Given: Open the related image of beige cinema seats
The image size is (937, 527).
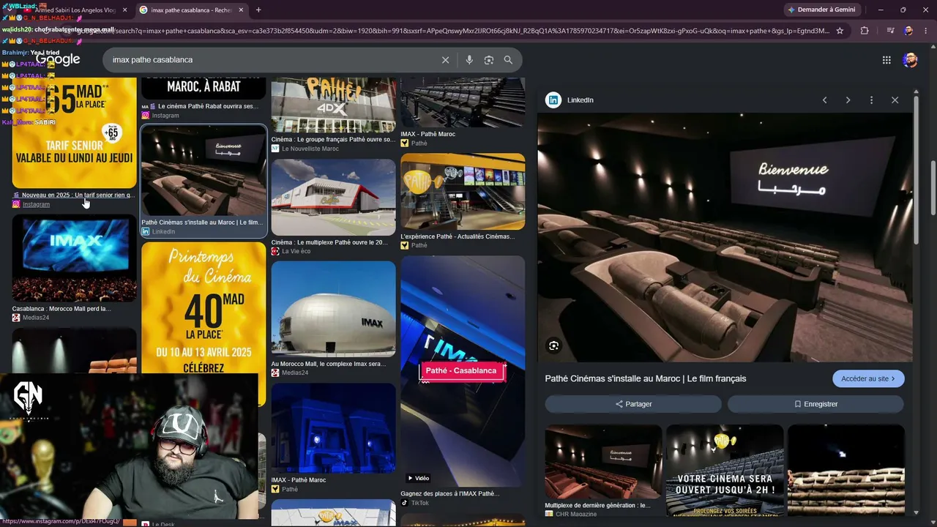Looking at the screenshot, I should point(845,470).
